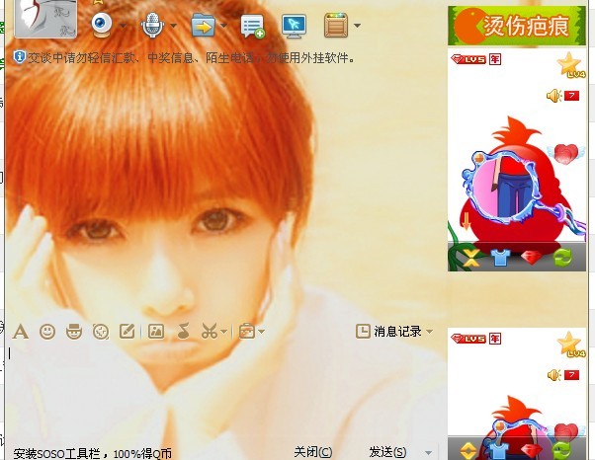Click the lower QQ show 年 badge
Screen dimensions: 595x460
(x=495, y=339)
